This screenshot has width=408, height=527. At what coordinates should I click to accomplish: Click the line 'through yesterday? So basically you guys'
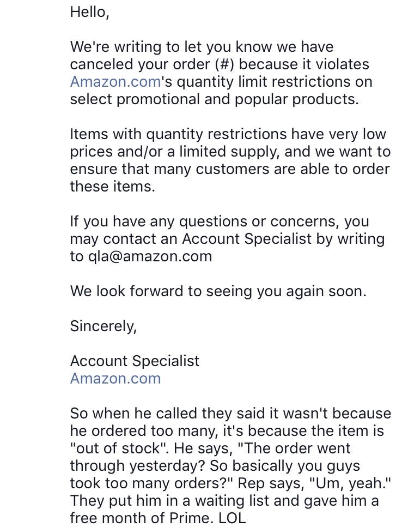[215, 466]
